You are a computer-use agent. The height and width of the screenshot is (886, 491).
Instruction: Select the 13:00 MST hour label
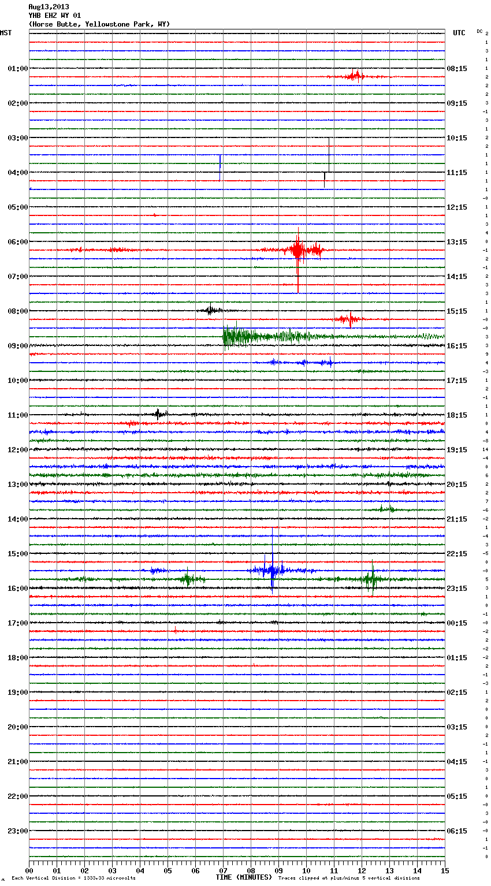click(x=18, y=485)
